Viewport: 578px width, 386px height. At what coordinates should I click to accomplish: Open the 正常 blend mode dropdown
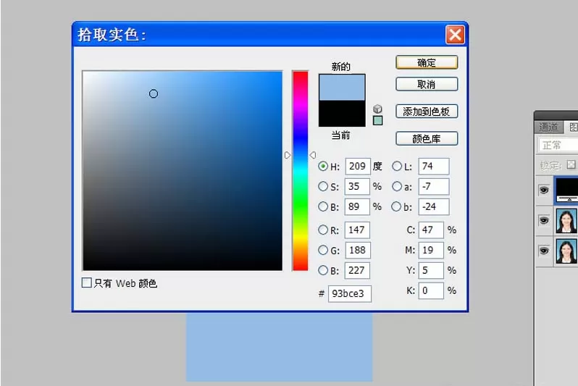[558, 146]
